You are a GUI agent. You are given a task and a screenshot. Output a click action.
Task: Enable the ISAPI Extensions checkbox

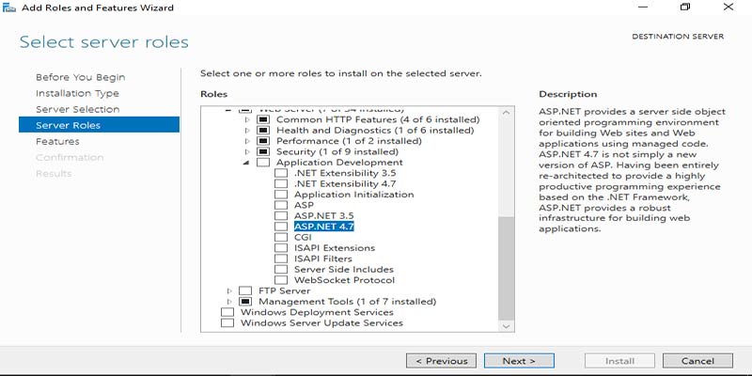pos(280,248)
